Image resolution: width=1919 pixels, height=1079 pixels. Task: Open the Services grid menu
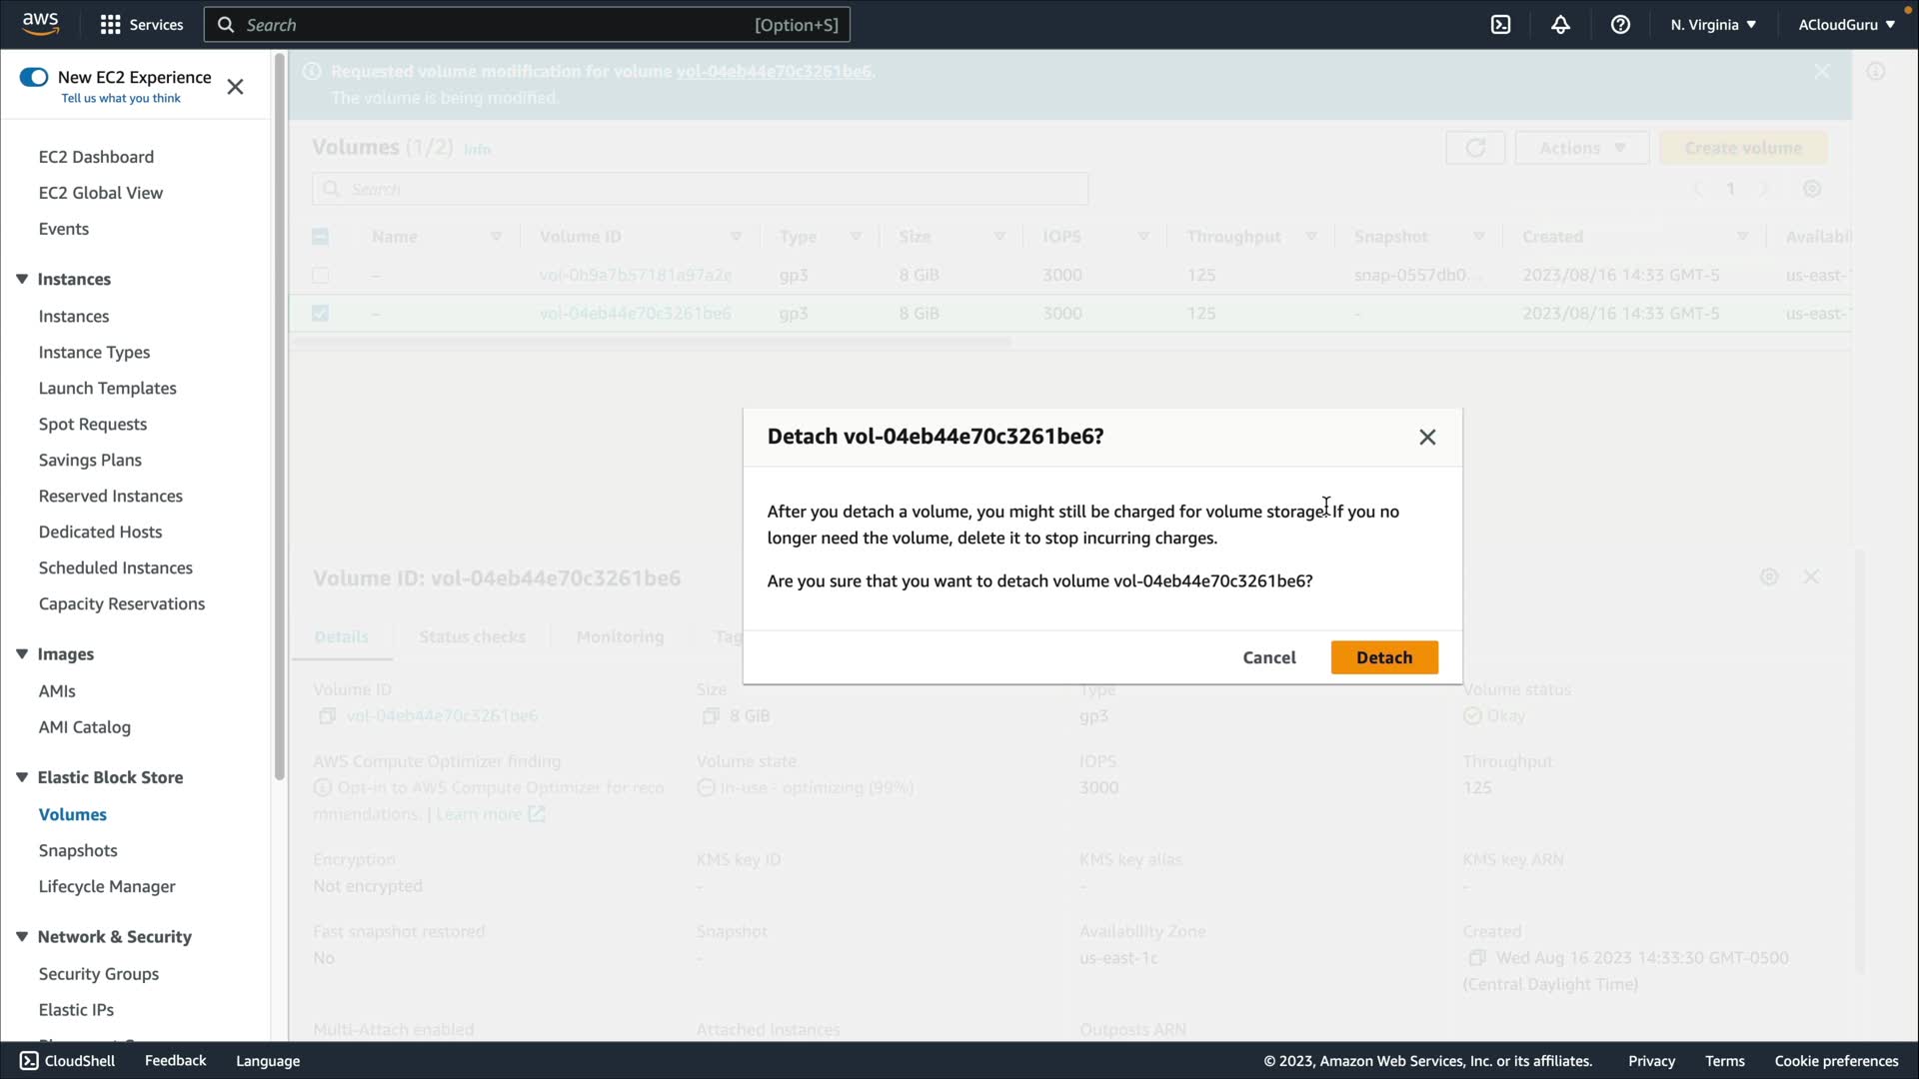pyautogui.click(x=141, y=25)
